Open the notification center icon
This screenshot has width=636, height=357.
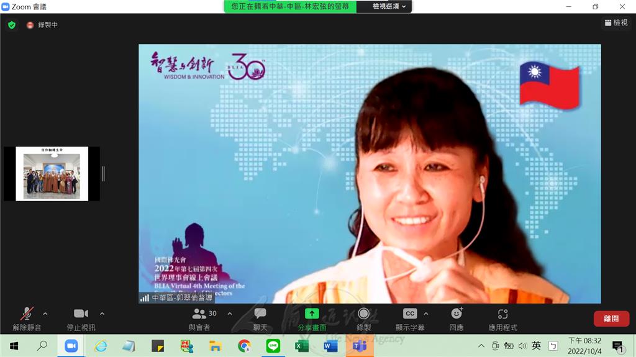(618, 346)
